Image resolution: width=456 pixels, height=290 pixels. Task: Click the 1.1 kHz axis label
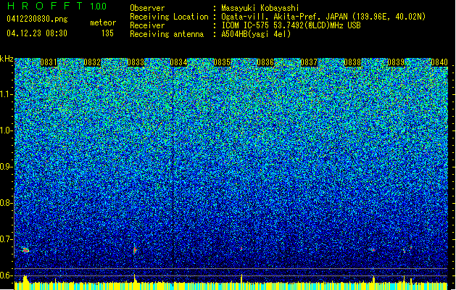pos(7,95)
